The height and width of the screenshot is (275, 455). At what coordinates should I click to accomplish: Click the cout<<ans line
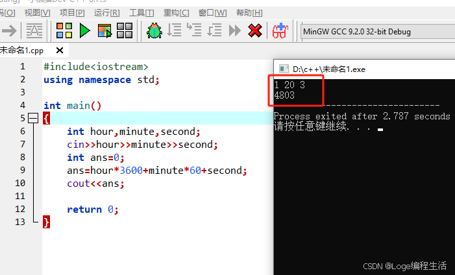[96, 184]
